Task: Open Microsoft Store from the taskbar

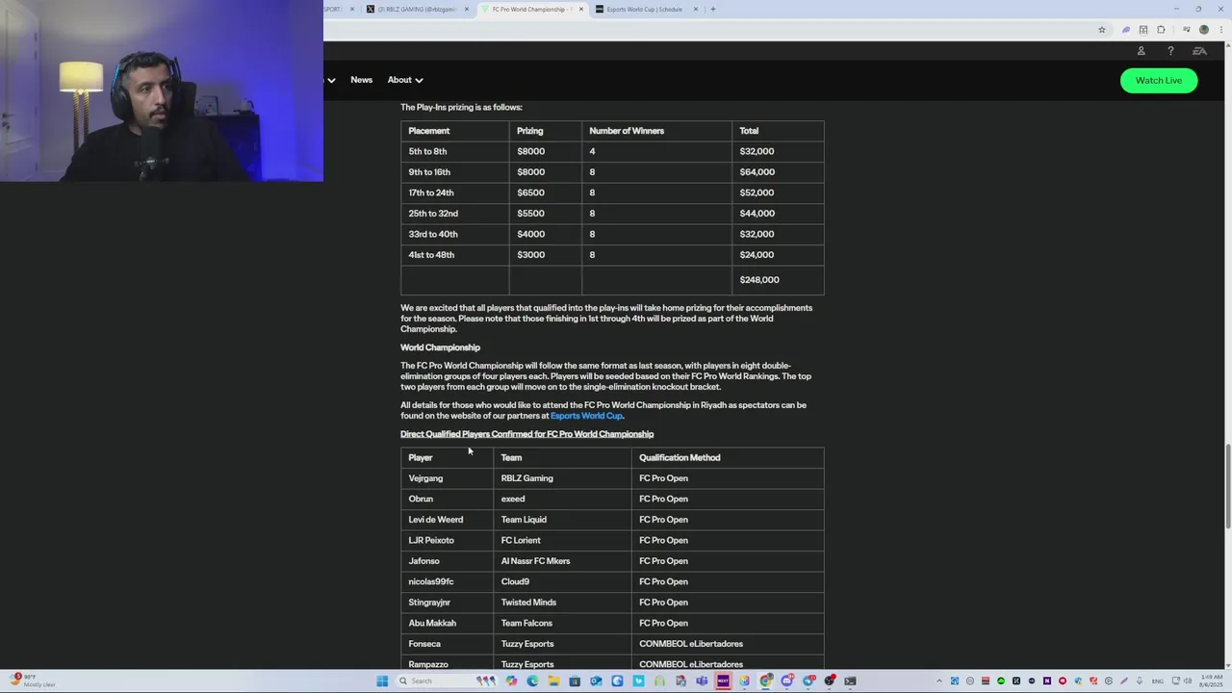Action: pos(575,681)
